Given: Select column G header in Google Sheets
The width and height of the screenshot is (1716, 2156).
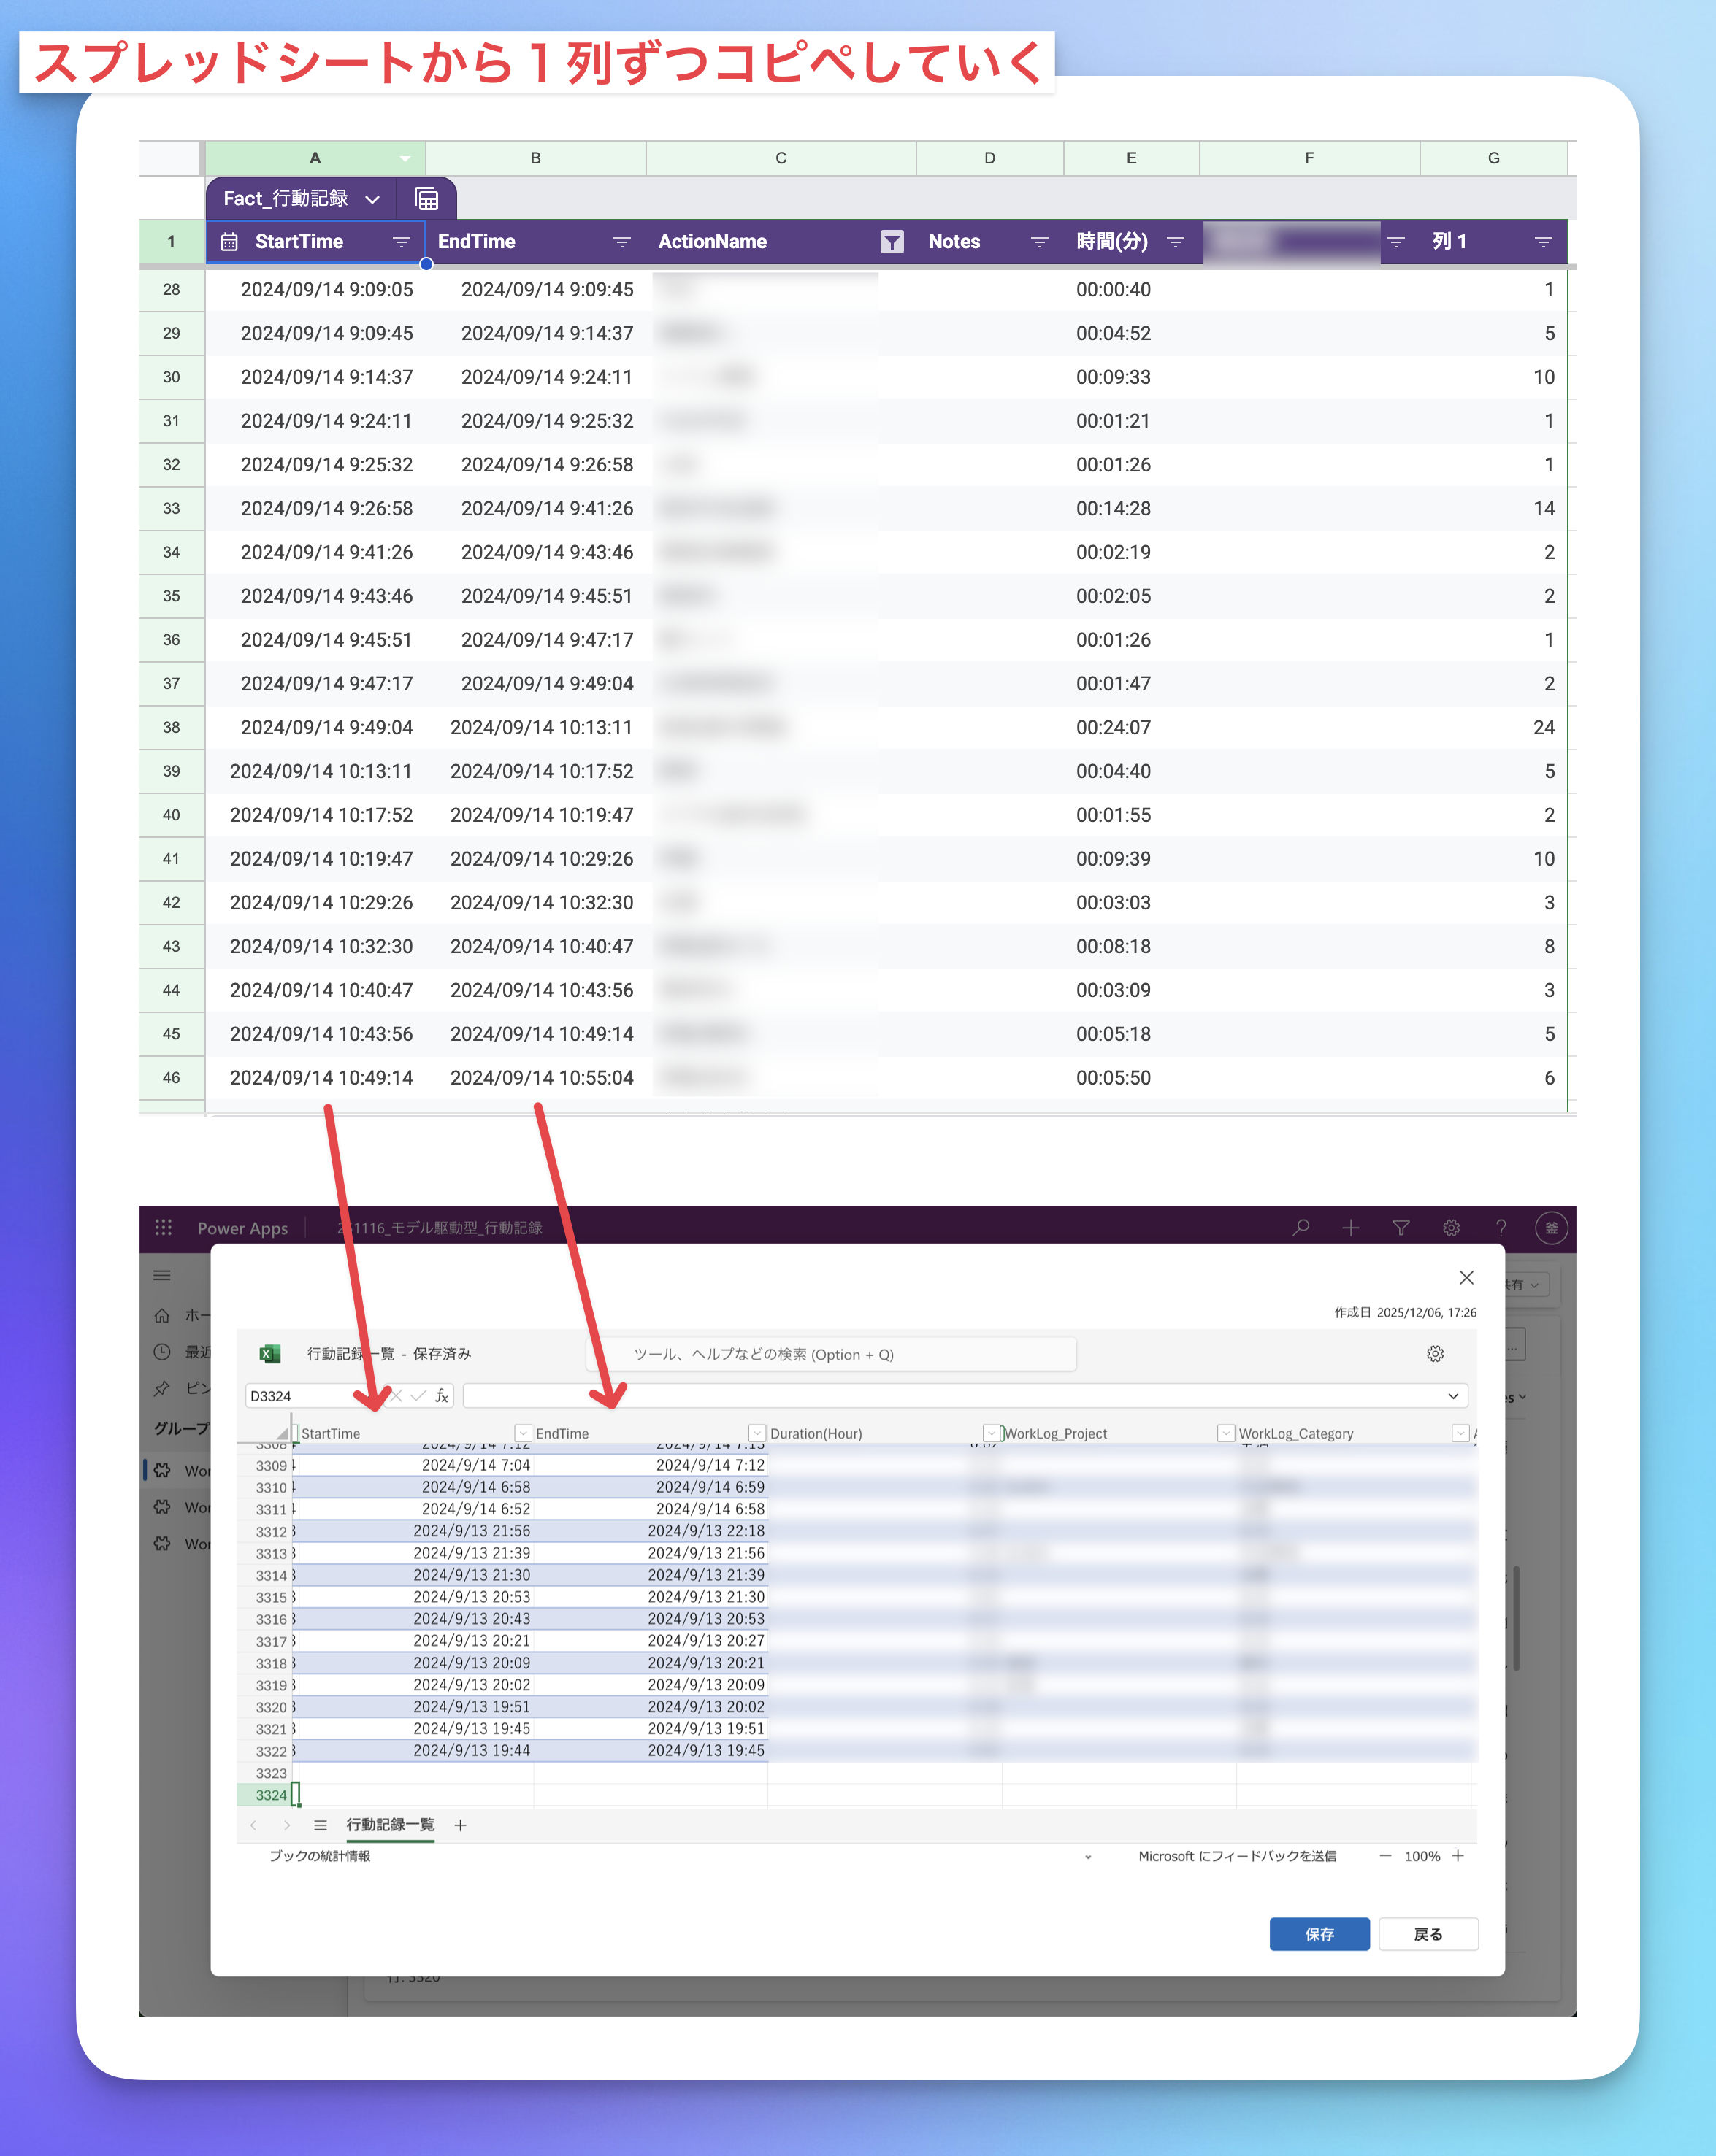Looking at the screenshot, I should pos(1493,158).
